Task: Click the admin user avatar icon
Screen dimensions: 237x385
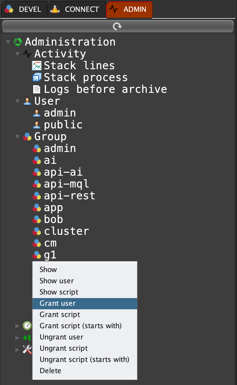Action: [37, 113]
